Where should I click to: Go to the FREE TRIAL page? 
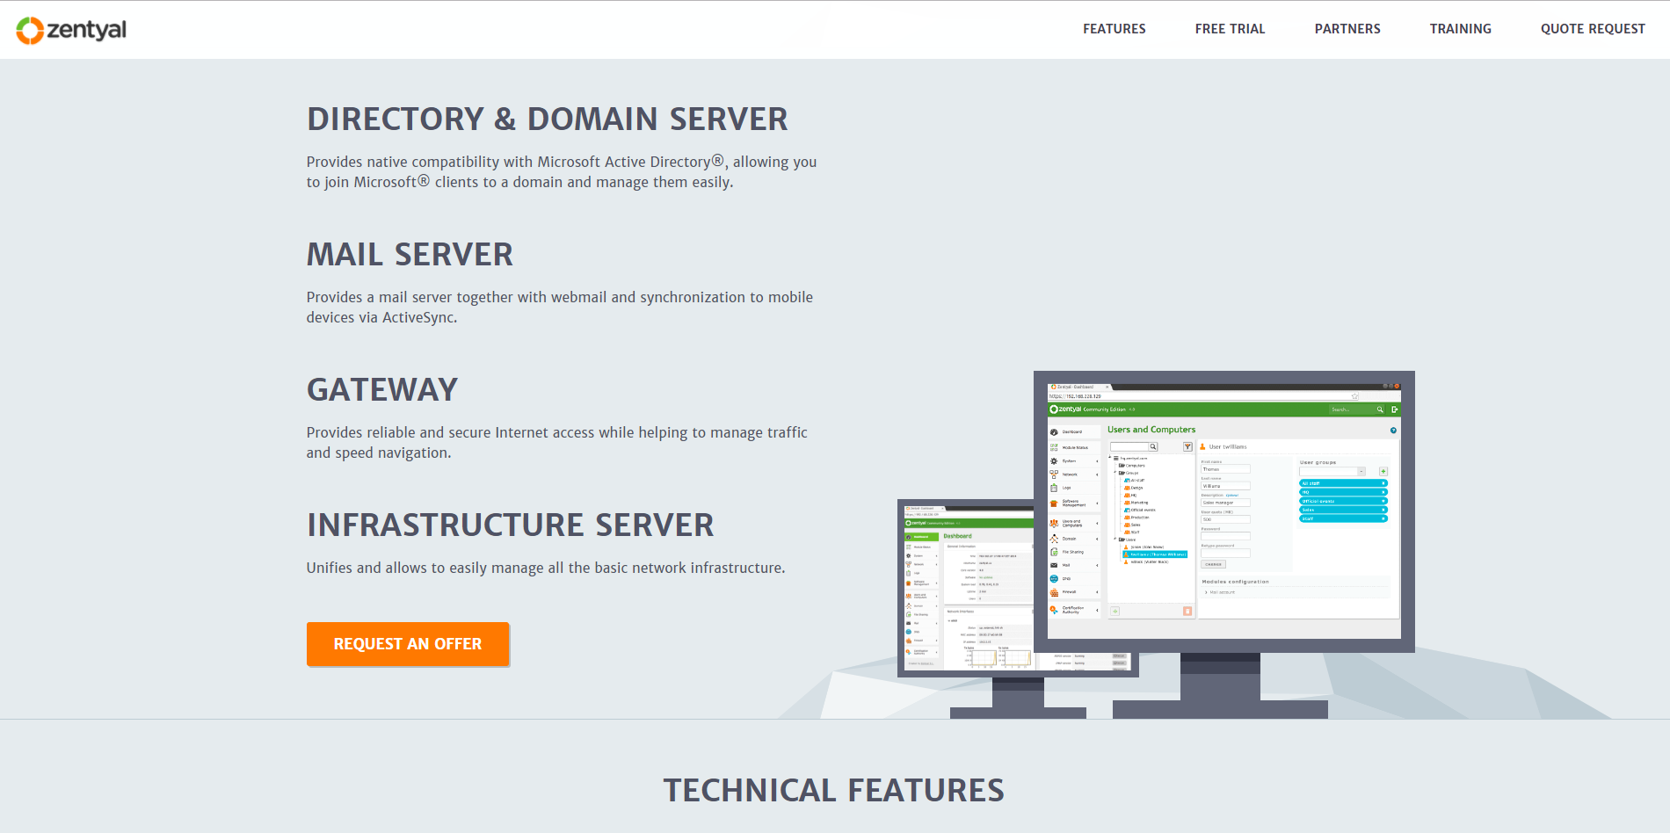(1230, 29)
